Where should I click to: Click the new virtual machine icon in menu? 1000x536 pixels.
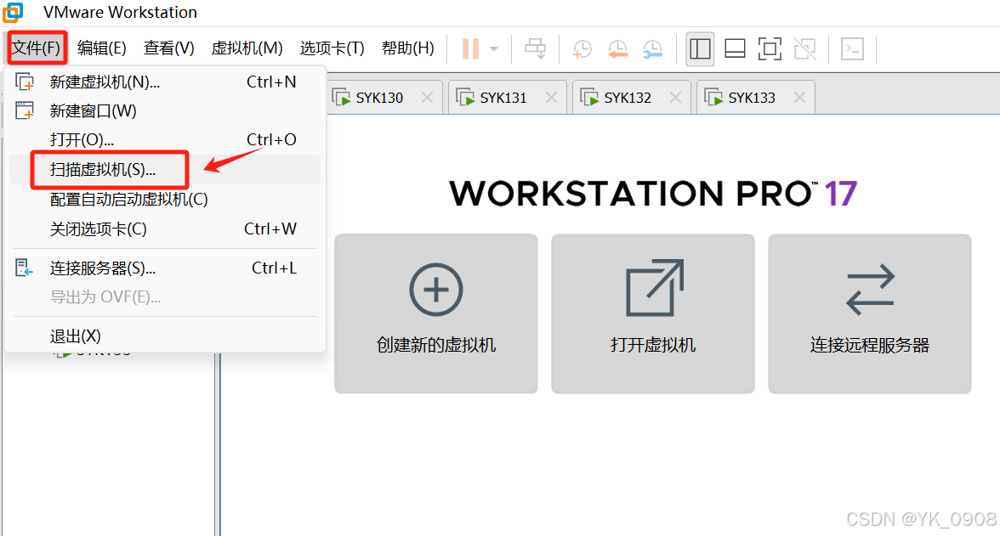click(25, 82)
